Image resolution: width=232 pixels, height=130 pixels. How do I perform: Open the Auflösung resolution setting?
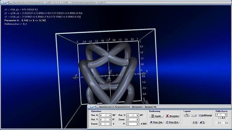[x=205, y=115]
